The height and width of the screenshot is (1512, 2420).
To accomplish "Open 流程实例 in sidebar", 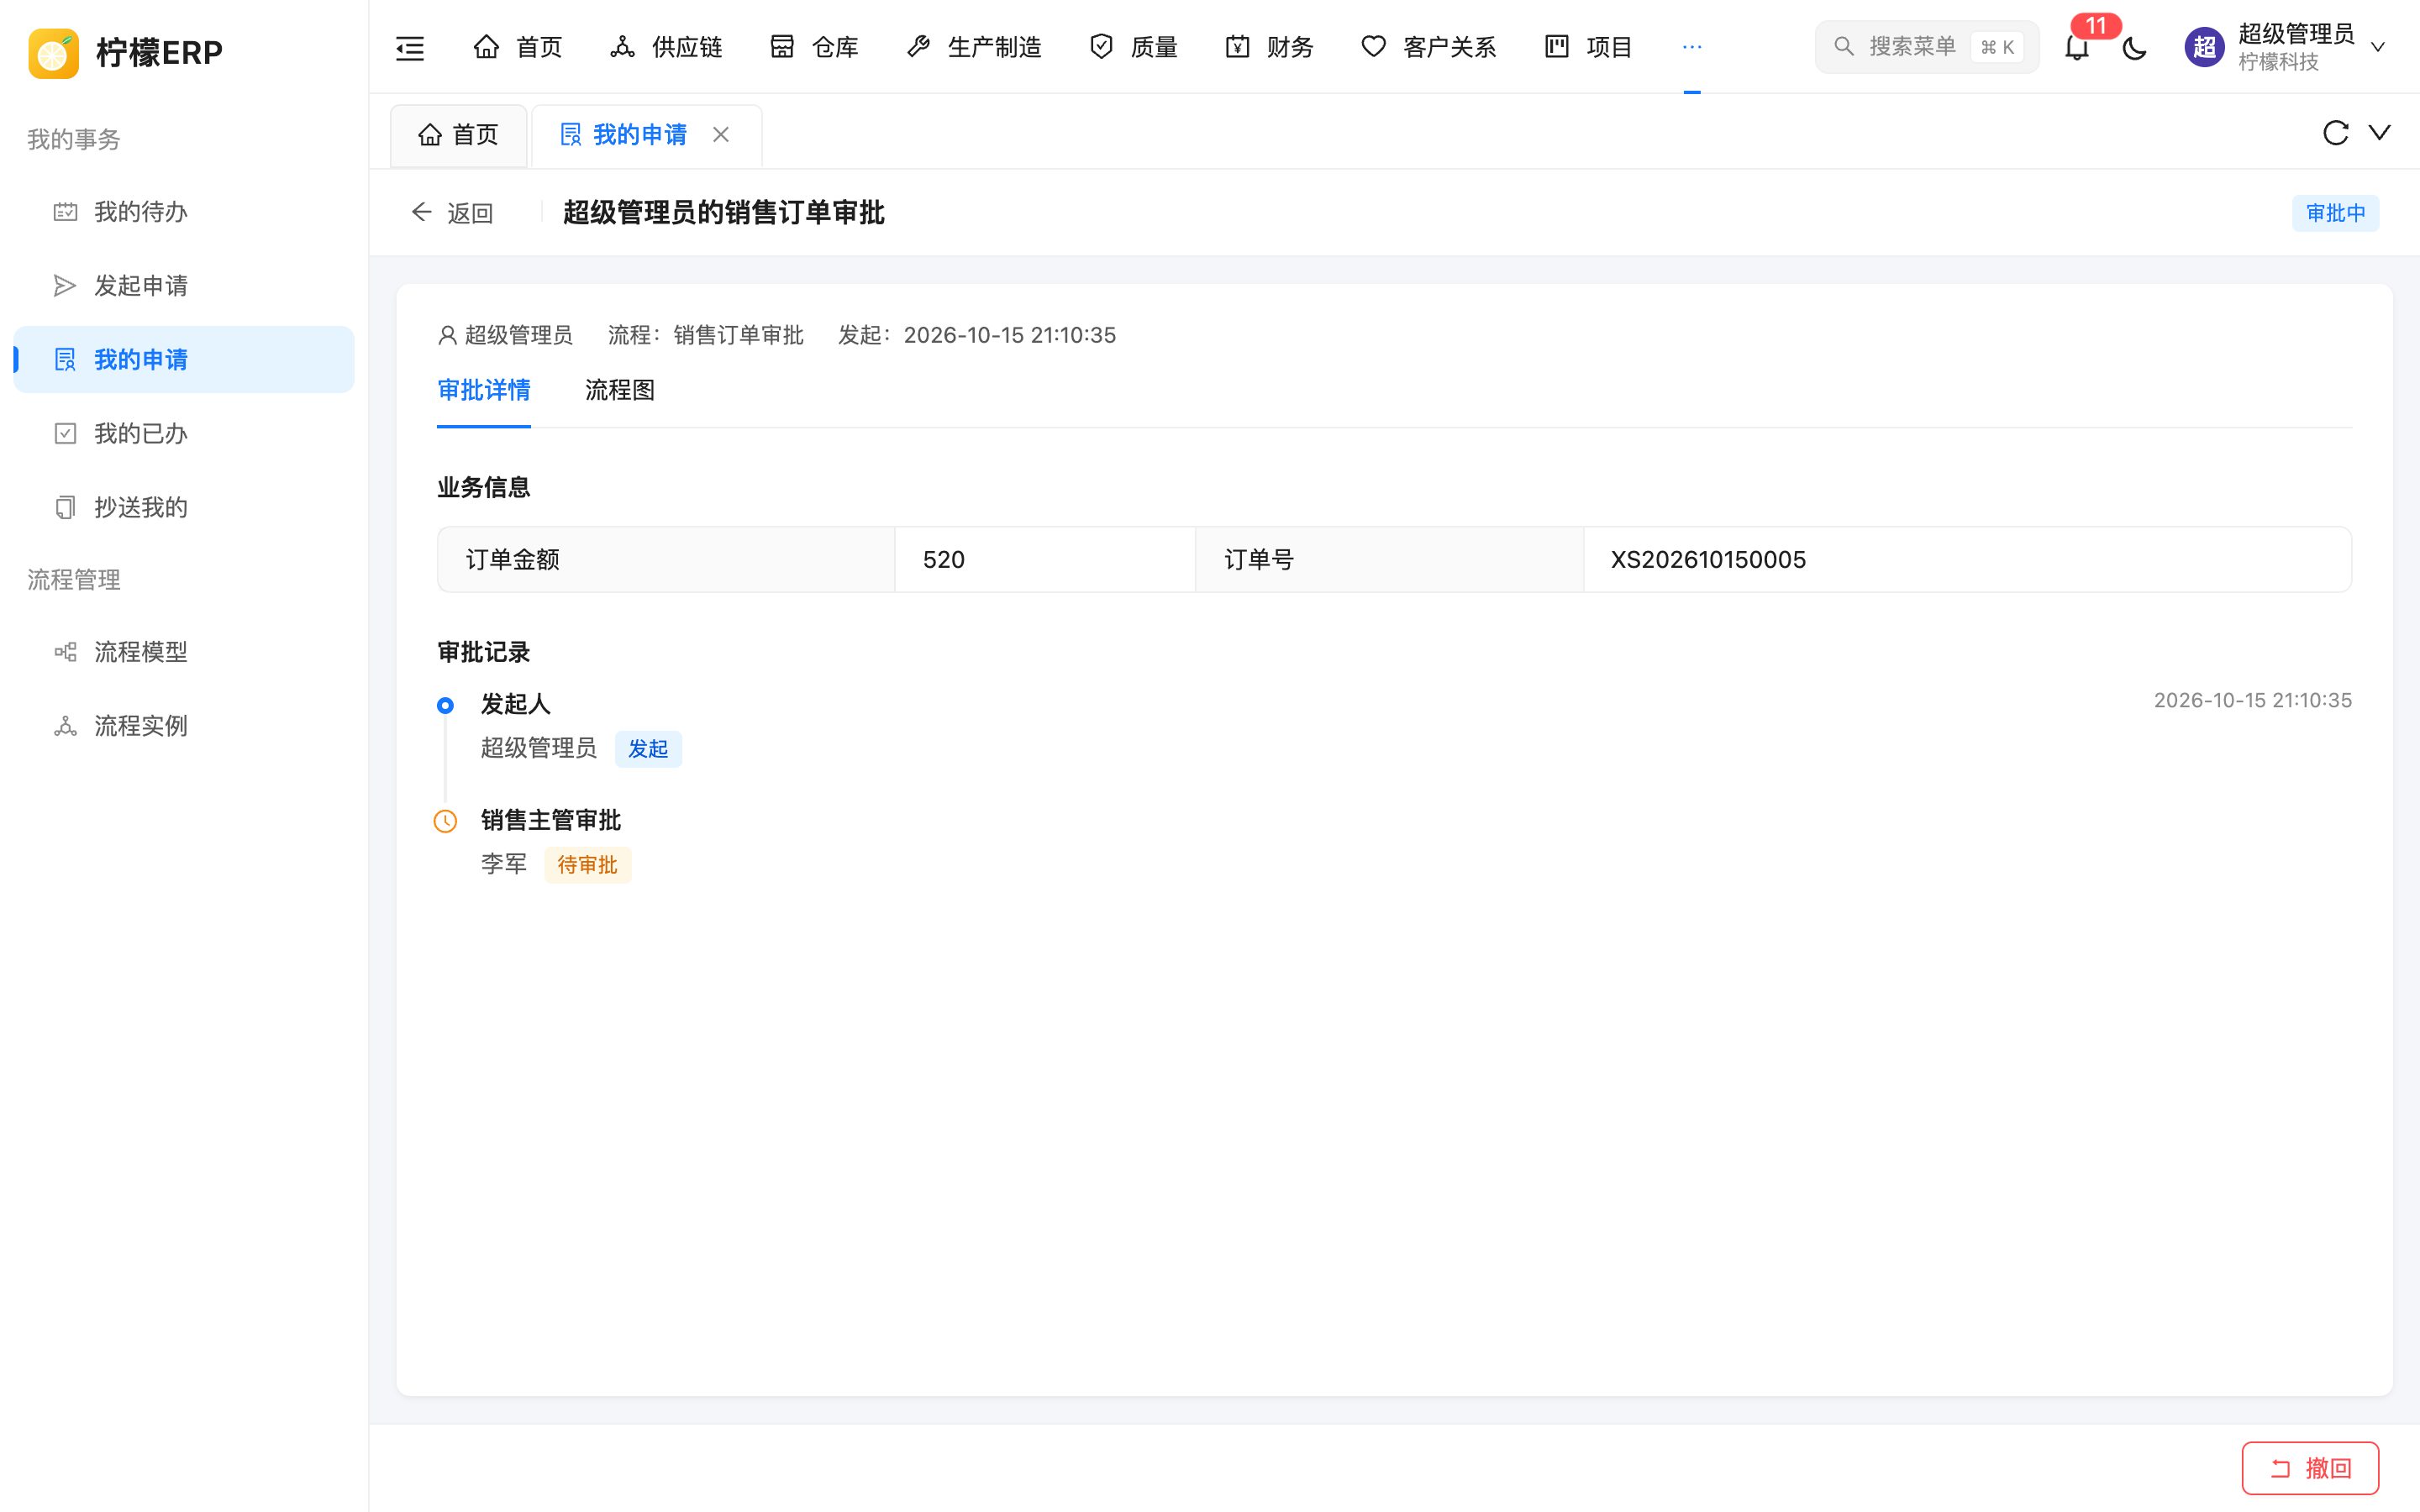I will point(184,726).
